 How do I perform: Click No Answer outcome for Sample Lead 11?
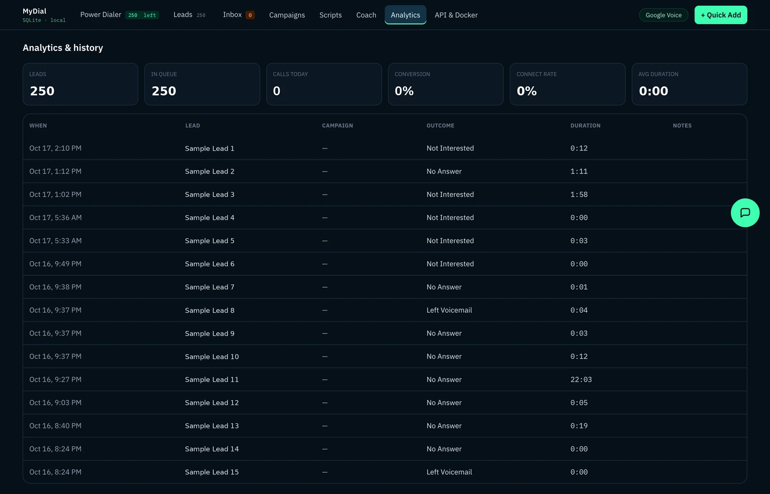[444, 380]
